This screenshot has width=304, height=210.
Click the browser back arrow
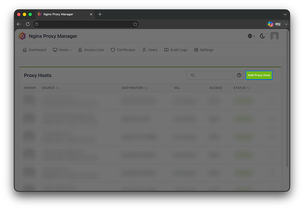point(19,24)
